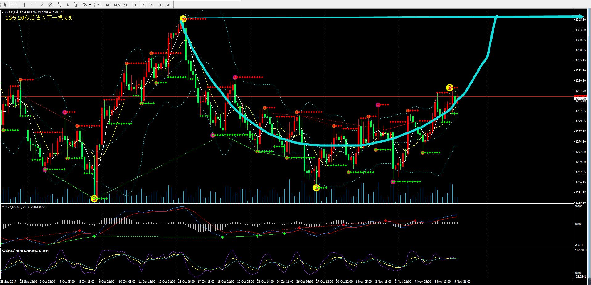This screenshot has height=285, width=591.
Task: Choose the text 'A' drawing tool
Action: pos(68,5)
